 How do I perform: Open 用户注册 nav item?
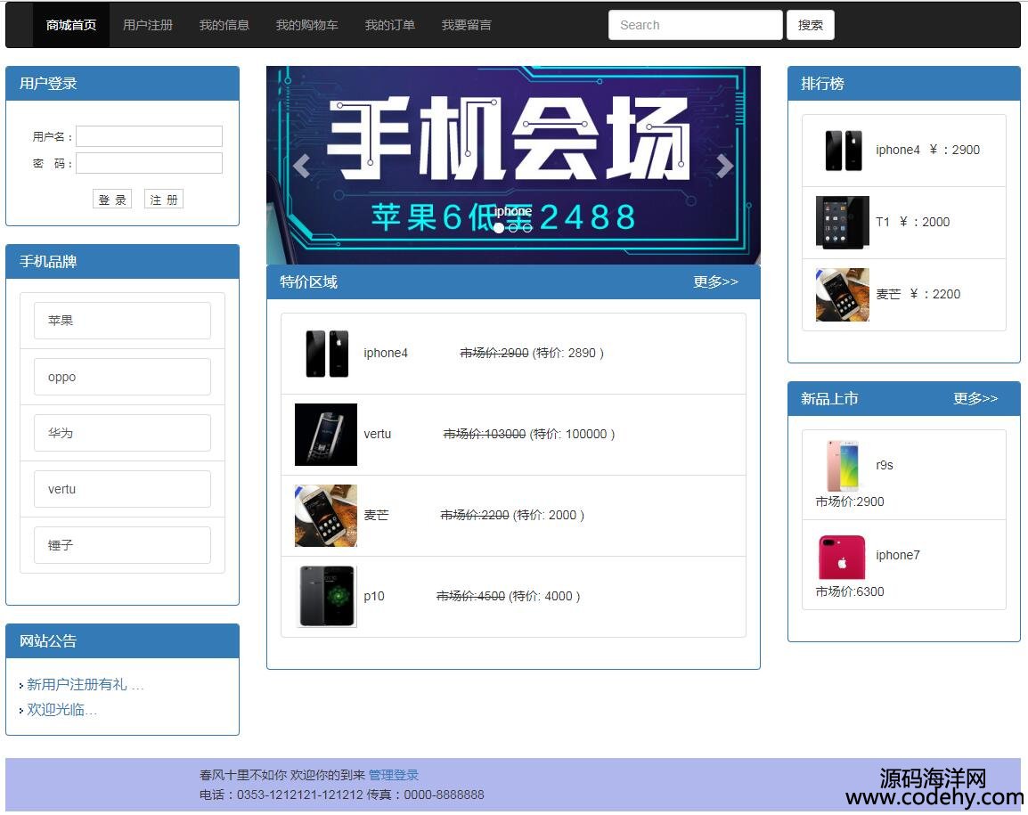tap(148, 25)
